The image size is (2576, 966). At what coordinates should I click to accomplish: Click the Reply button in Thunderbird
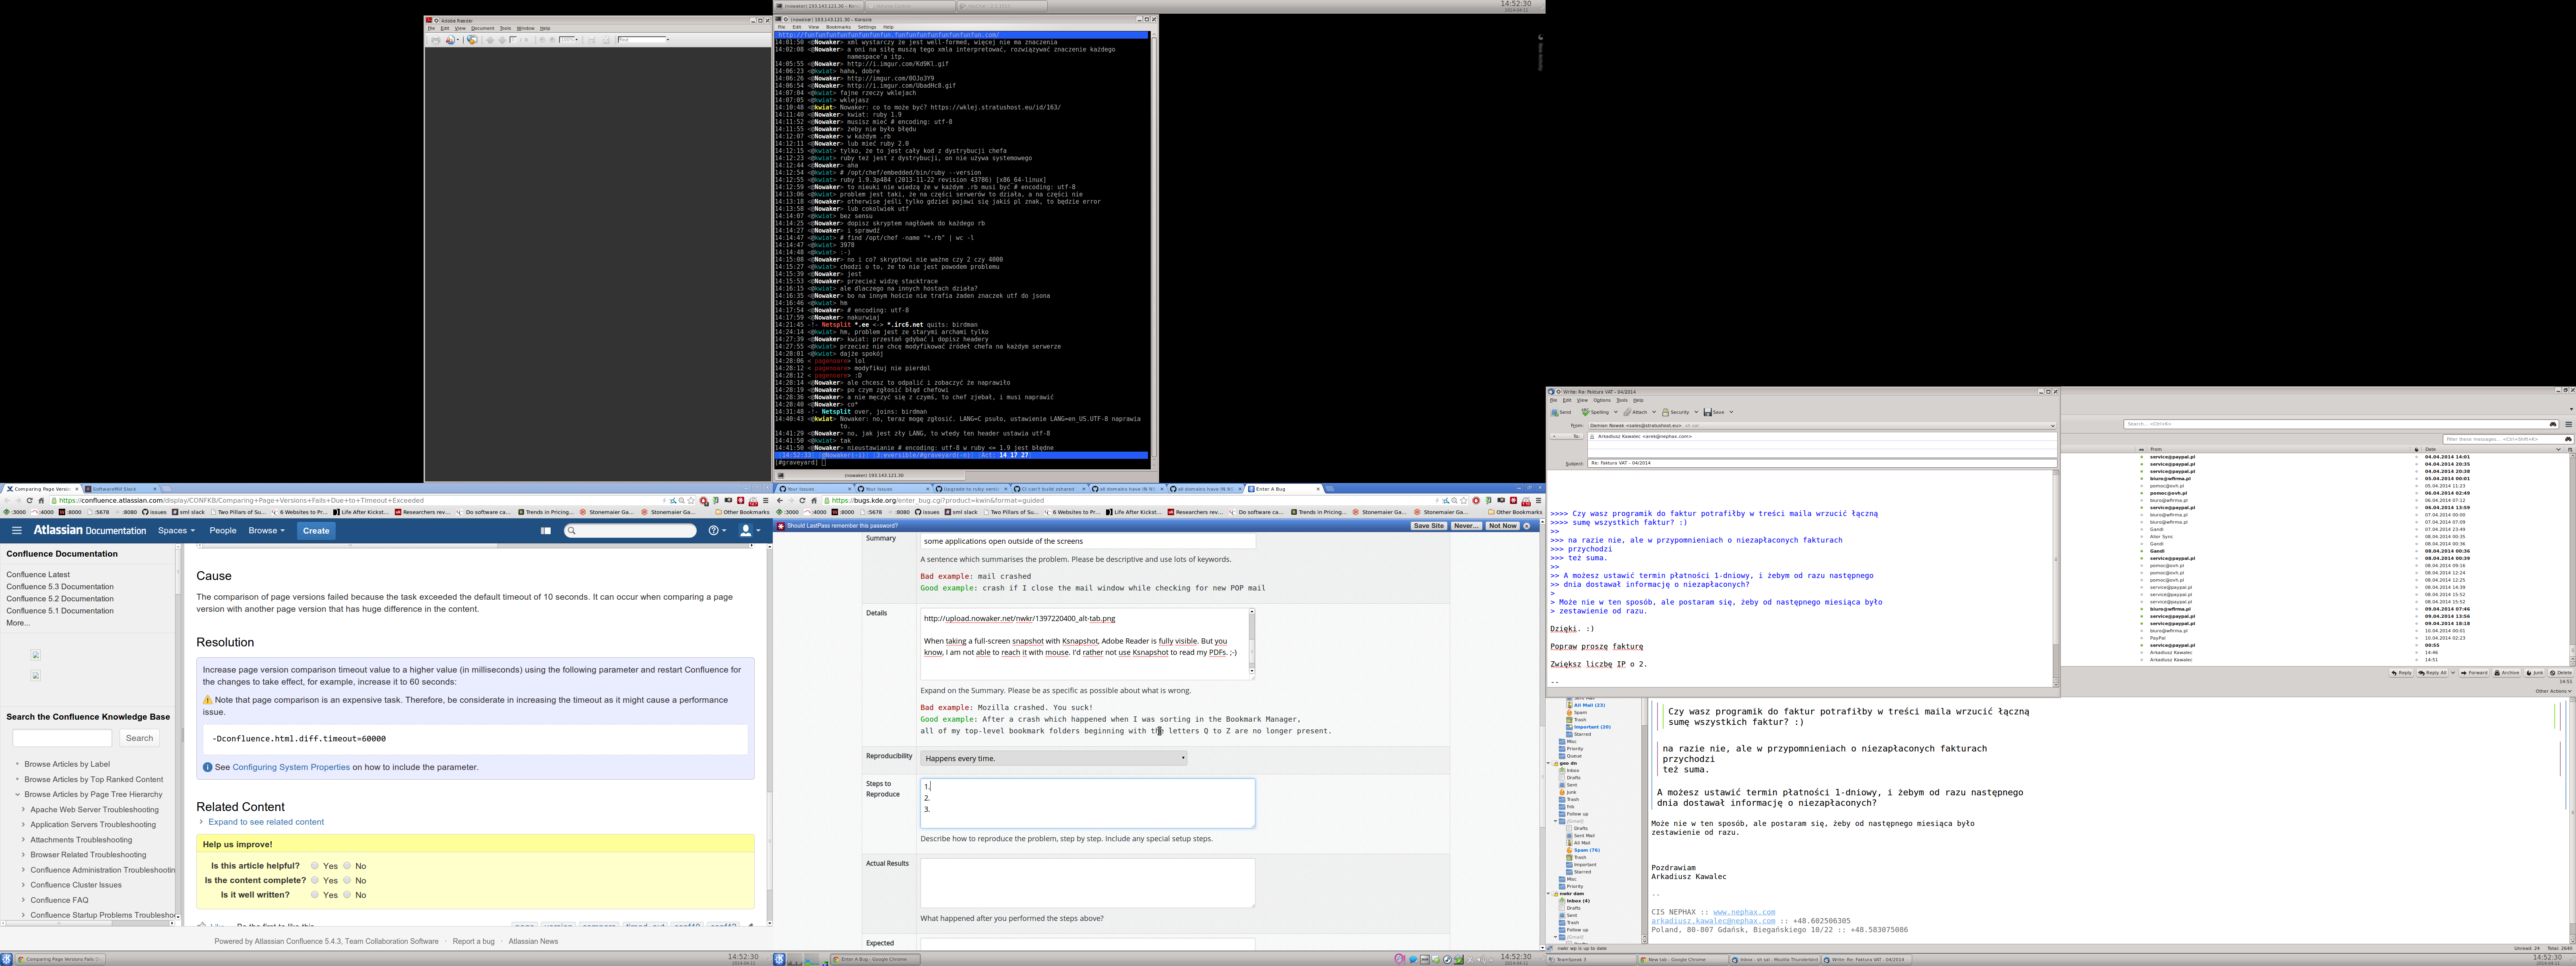(2401, 673)
